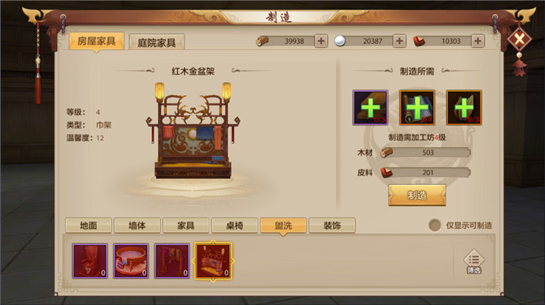Select the 装饰 category
The image size is (545, 305).
point(332,226)
